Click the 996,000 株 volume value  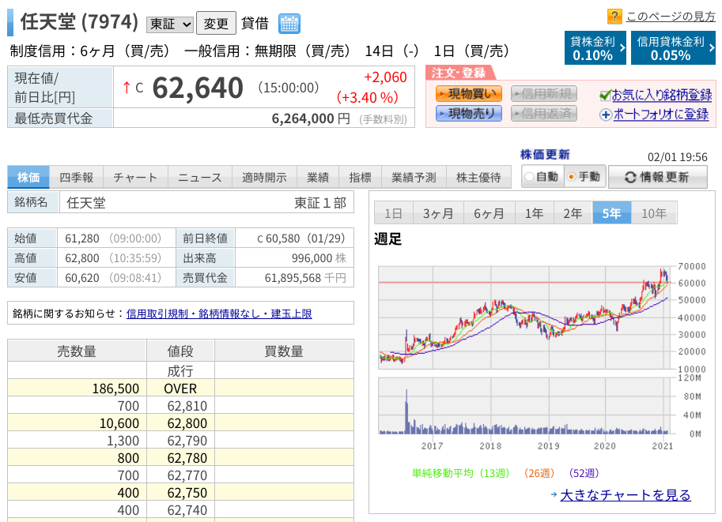coord(319,258)
